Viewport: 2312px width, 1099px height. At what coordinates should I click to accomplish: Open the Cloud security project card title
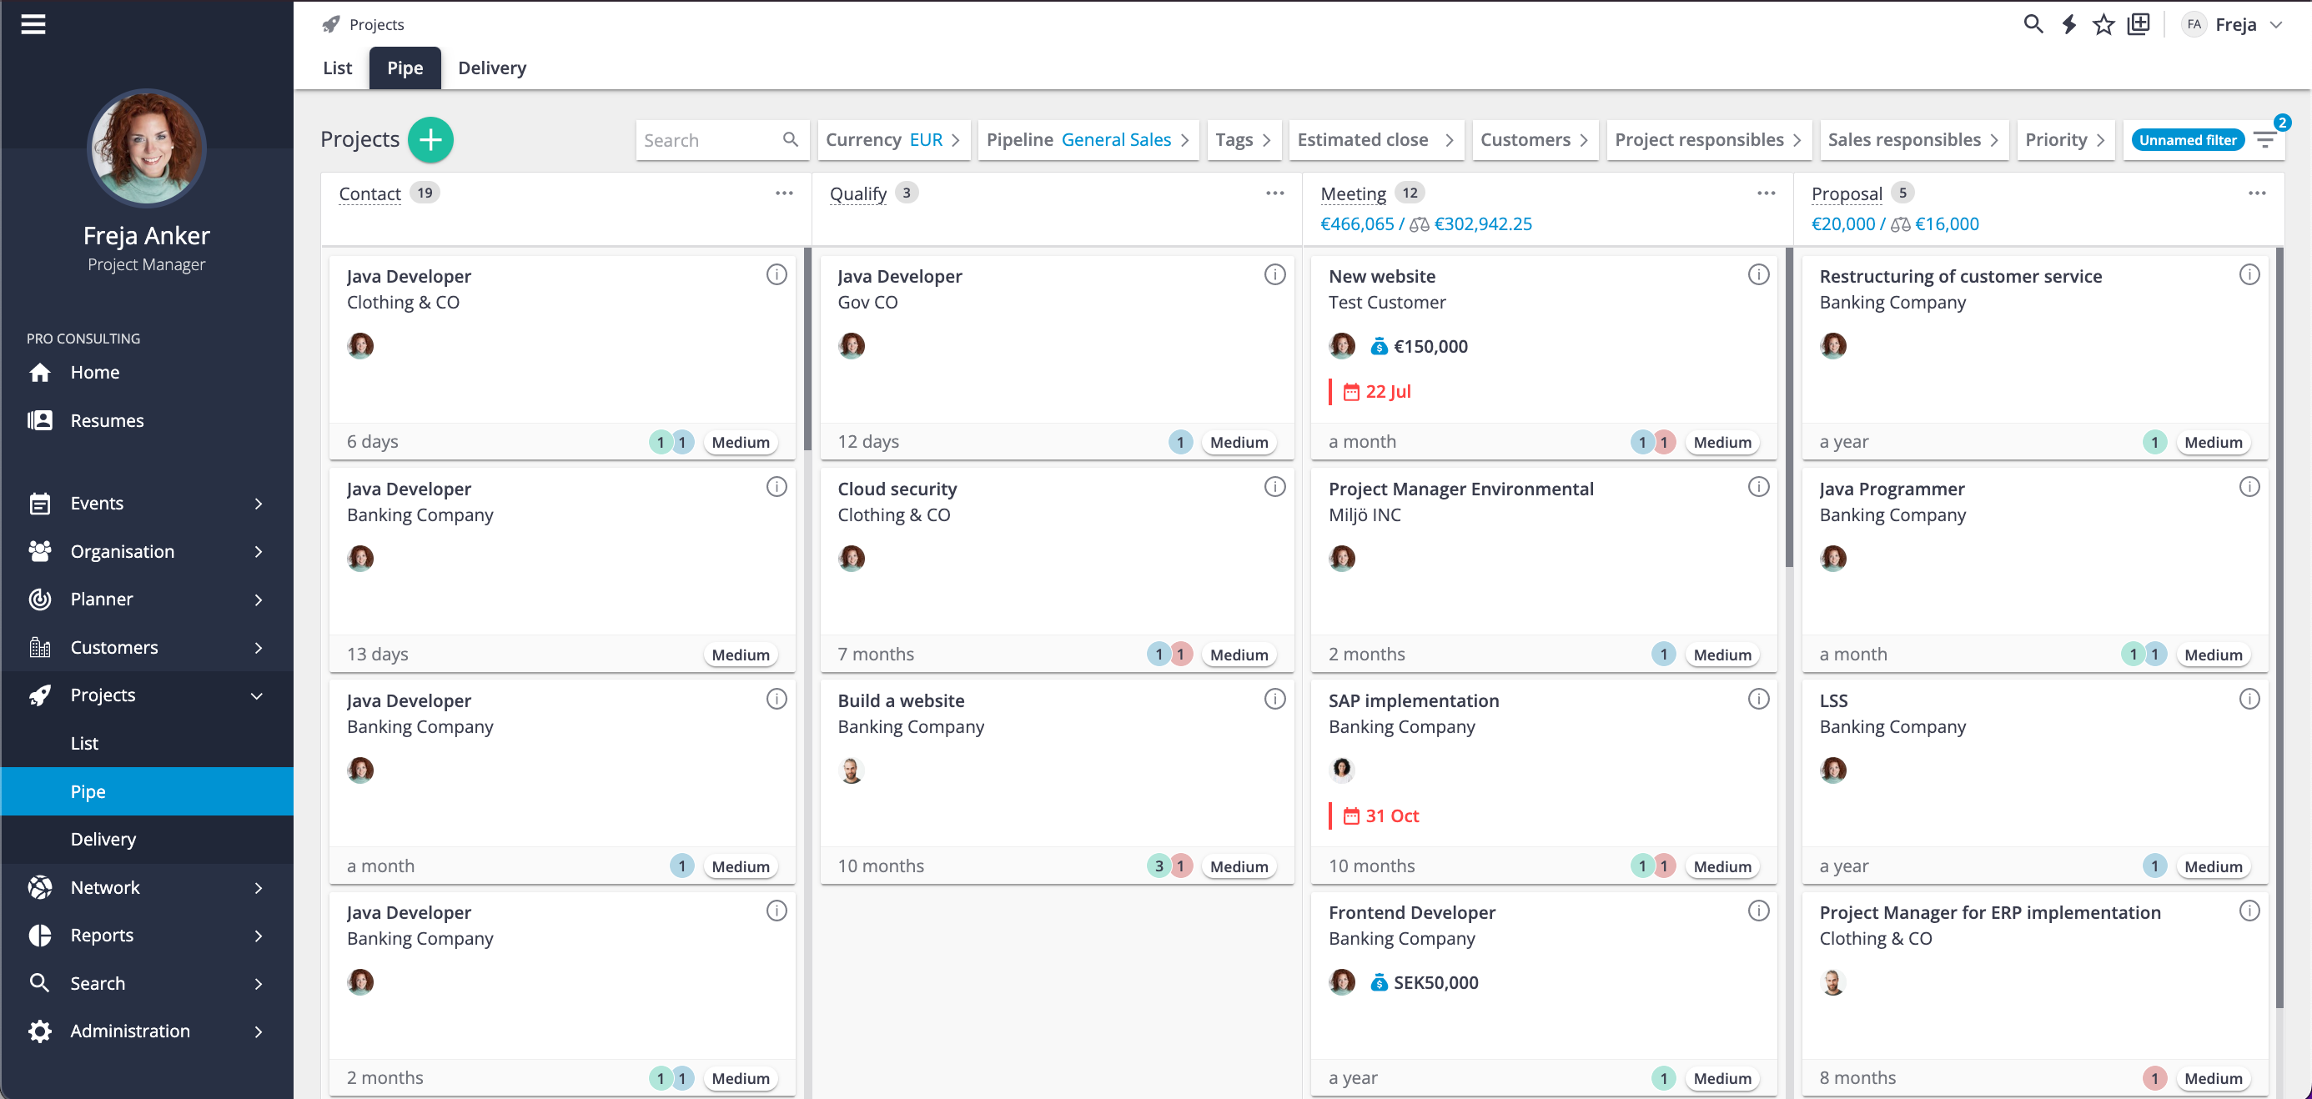(897, 489)
